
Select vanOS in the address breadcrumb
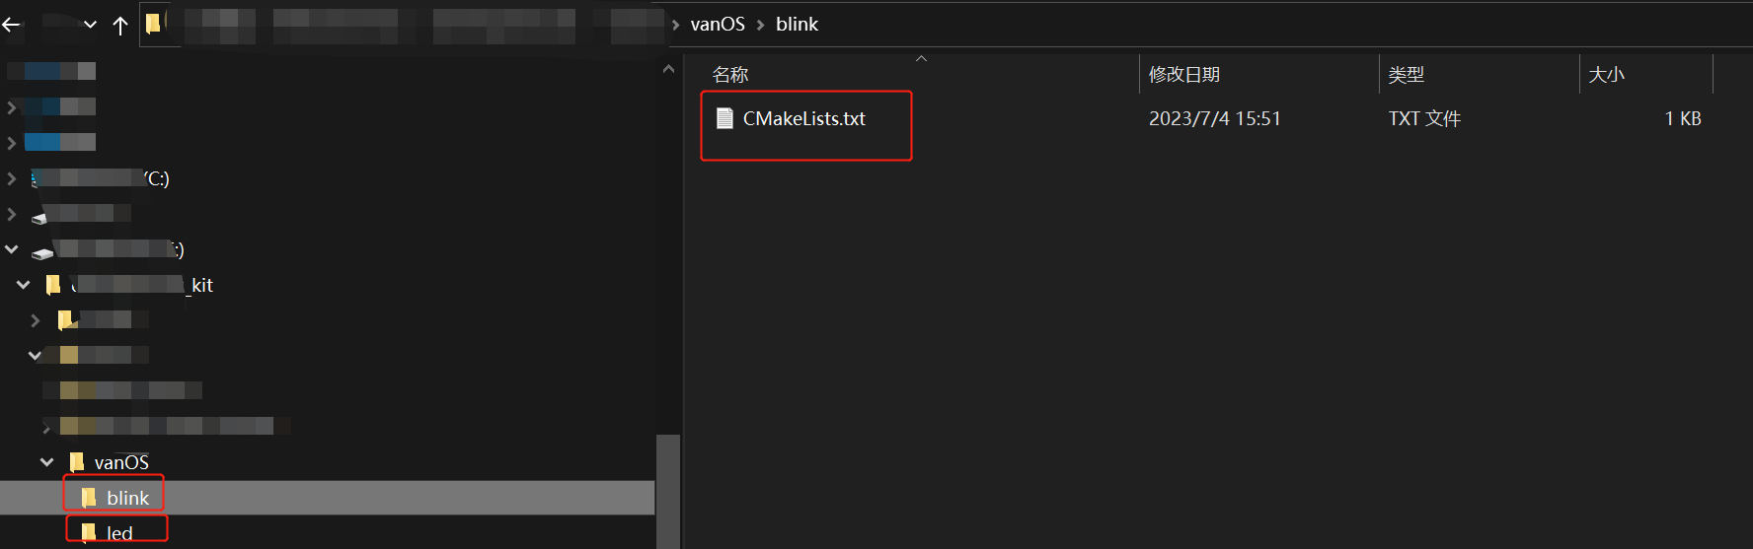718,24
